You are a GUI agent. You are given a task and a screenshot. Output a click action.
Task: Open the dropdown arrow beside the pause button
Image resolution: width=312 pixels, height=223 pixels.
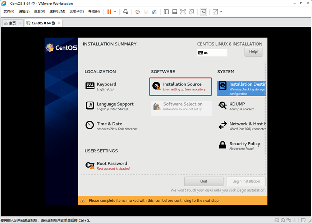tap(115, 12)
